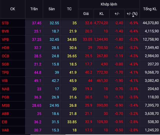Open BVB stock ticker
This screenshot has width=160, height=135.
point(5,31)
